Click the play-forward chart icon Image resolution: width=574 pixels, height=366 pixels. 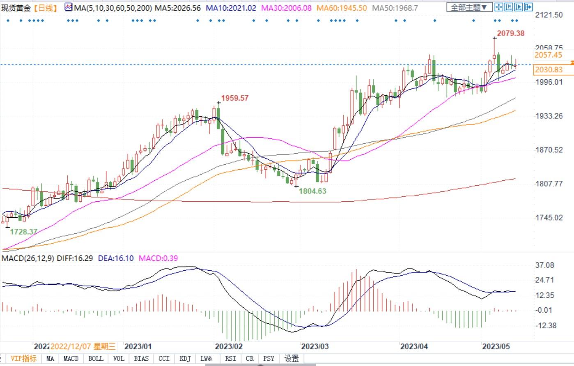coord(519,7)
